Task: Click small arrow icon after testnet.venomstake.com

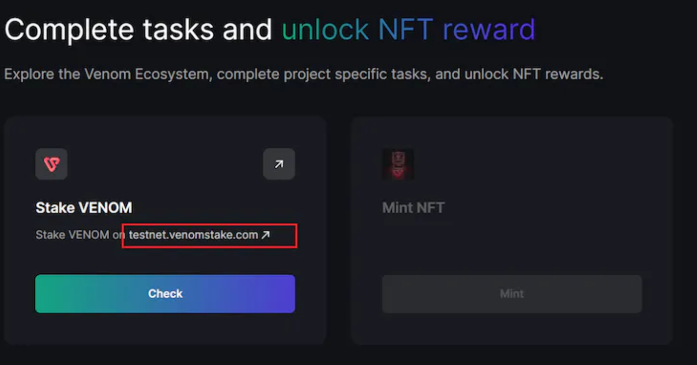Action: [x=265, y=235]
